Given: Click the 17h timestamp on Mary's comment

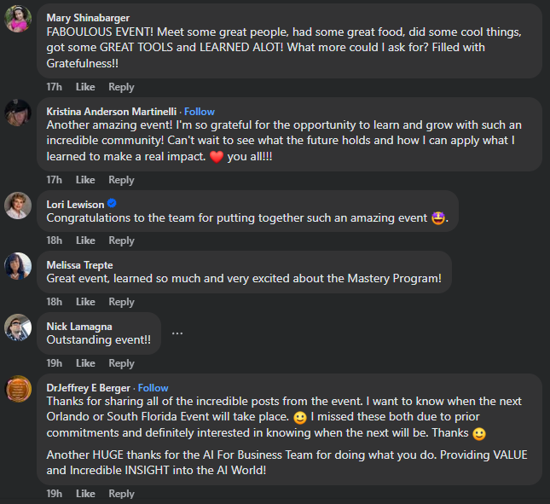Looking at the screenshot, I should [54, 87].
